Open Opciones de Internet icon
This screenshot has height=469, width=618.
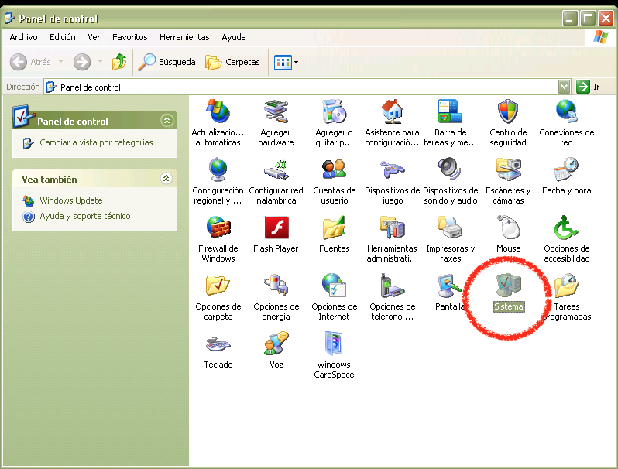click(334, 285)
